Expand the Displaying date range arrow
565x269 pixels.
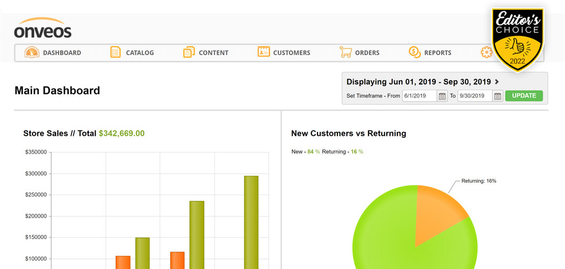point(497,82)
